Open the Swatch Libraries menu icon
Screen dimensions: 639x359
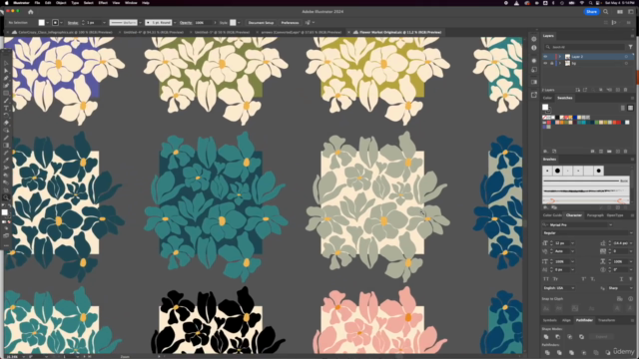tap(545, 151)
